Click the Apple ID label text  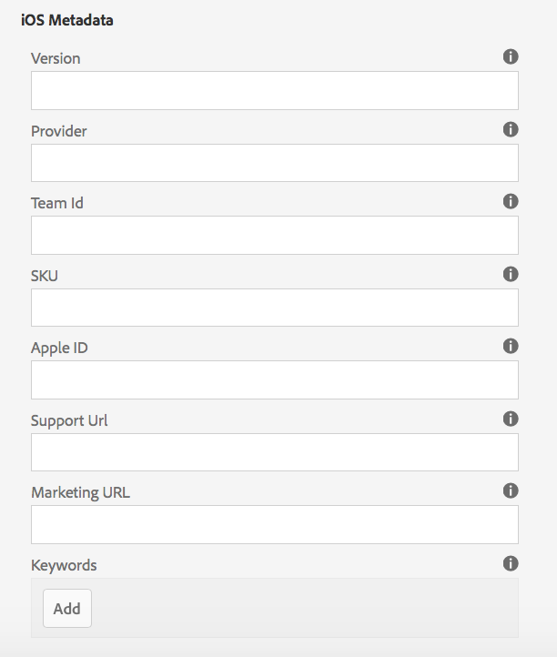click(x=59, y=349)
